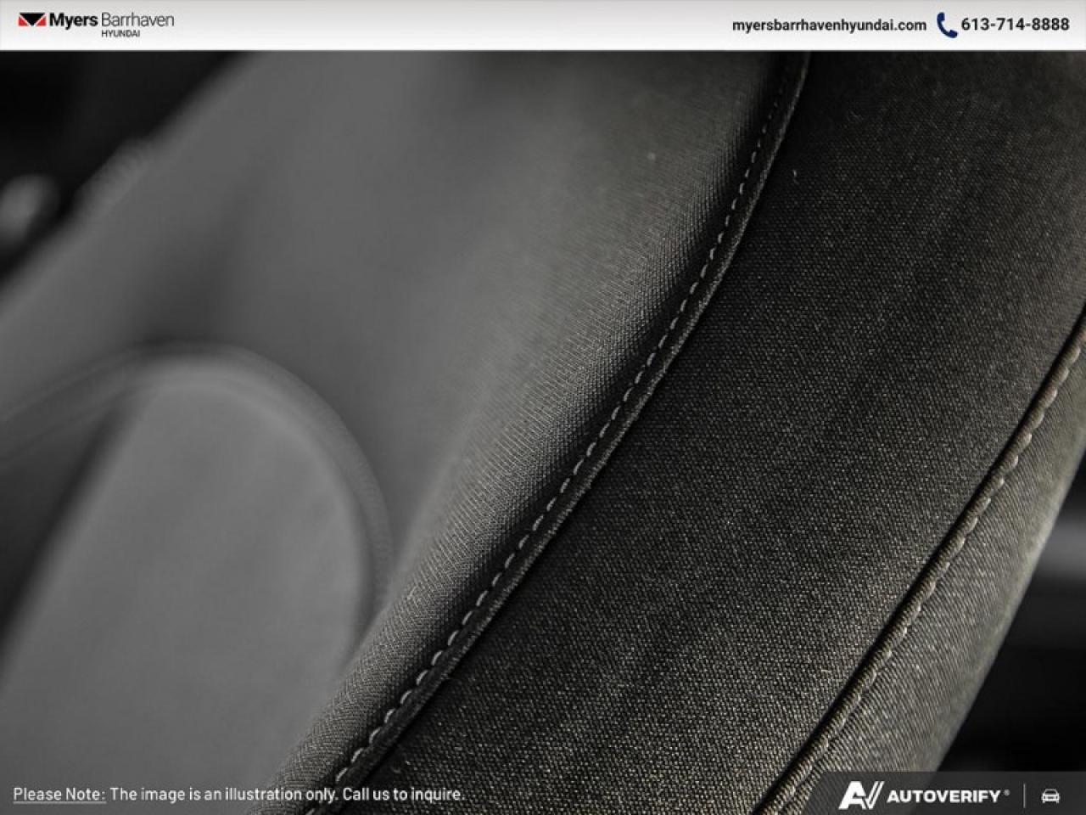Click the small car icon in bottom corner
This screenshot has width=1086, height=815.
click(1050, 795)
